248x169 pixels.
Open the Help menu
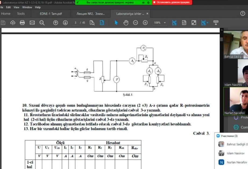point(38,7)
